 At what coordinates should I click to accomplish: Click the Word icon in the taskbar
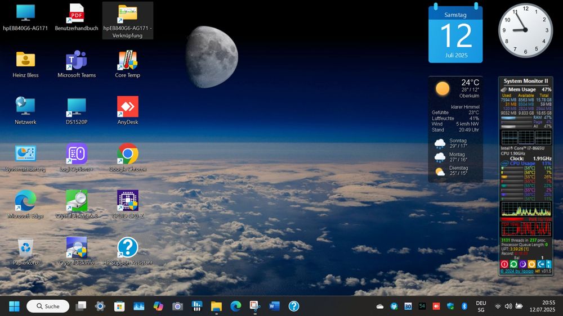(274, 306)
